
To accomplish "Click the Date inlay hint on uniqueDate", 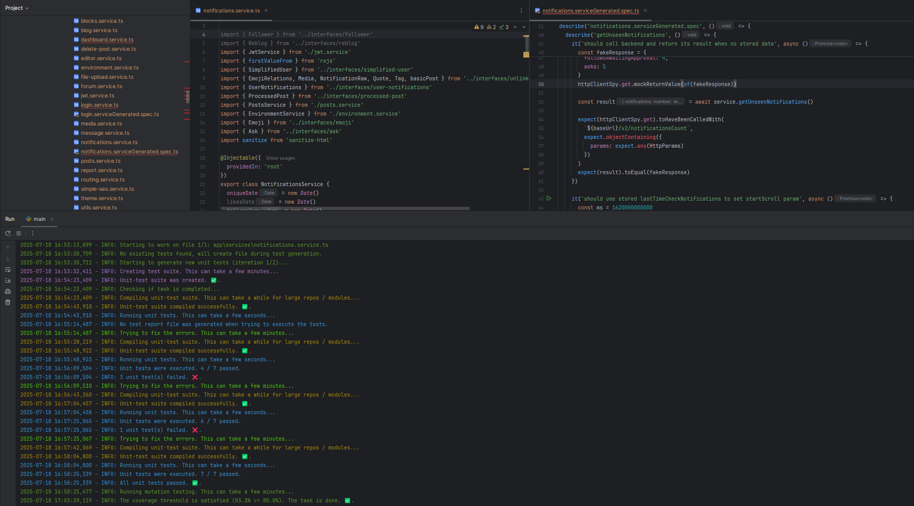I will 268,193.
